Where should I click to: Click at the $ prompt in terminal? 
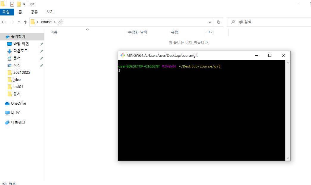[x=119, y=70]
